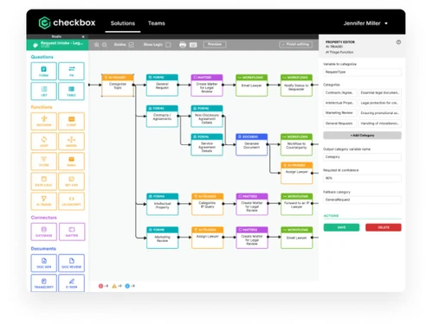Select the Service Agreement Details node
This screenshot has height=324, width=433.
[207, 144]
